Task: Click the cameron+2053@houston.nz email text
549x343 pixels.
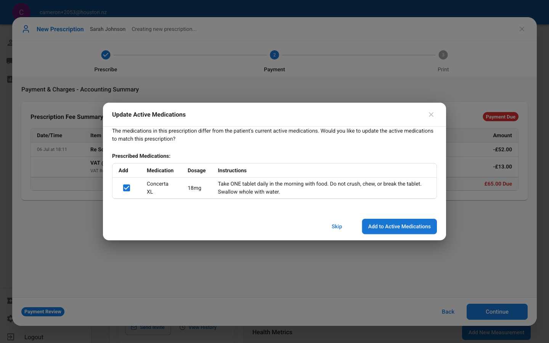Action: [x=73, y=12]
